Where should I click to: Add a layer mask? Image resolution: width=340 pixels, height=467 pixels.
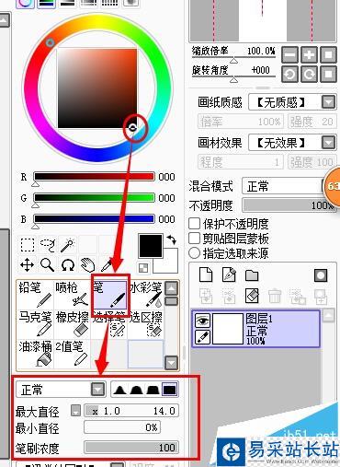point(321,275)
